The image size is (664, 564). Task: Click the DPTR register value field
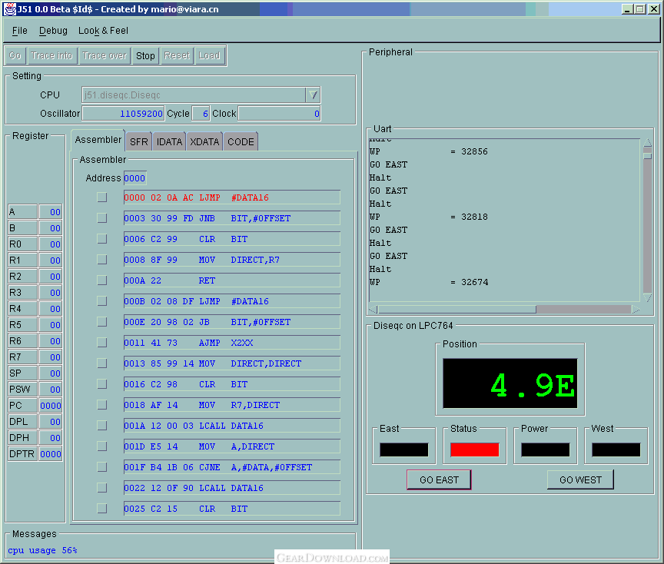click(x=51, y=454)
